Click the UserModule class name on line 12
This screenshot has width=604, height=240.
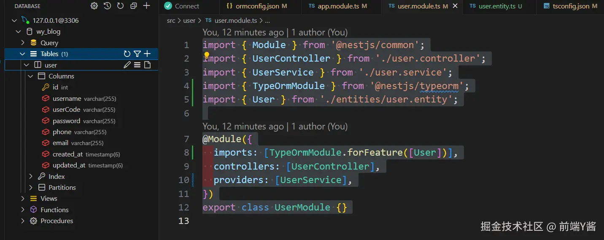point(302,208)
